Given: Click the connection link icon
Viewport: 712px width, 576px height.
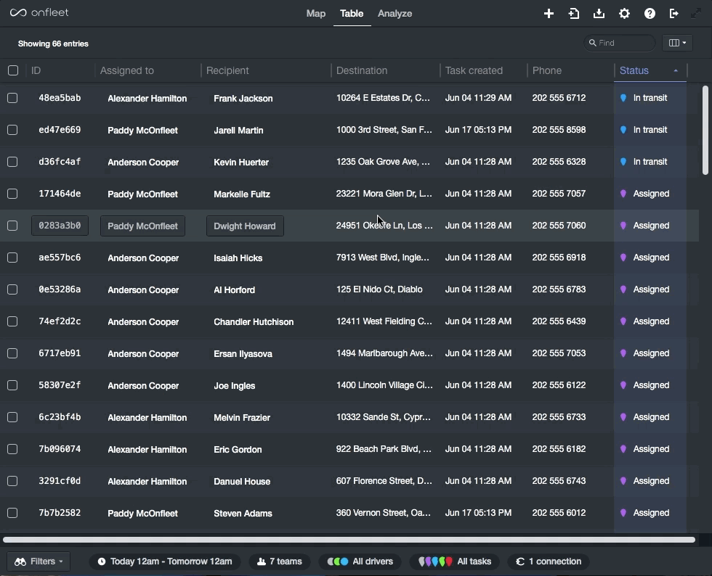Looking at the screenshot, I should [x=520, y=561].
